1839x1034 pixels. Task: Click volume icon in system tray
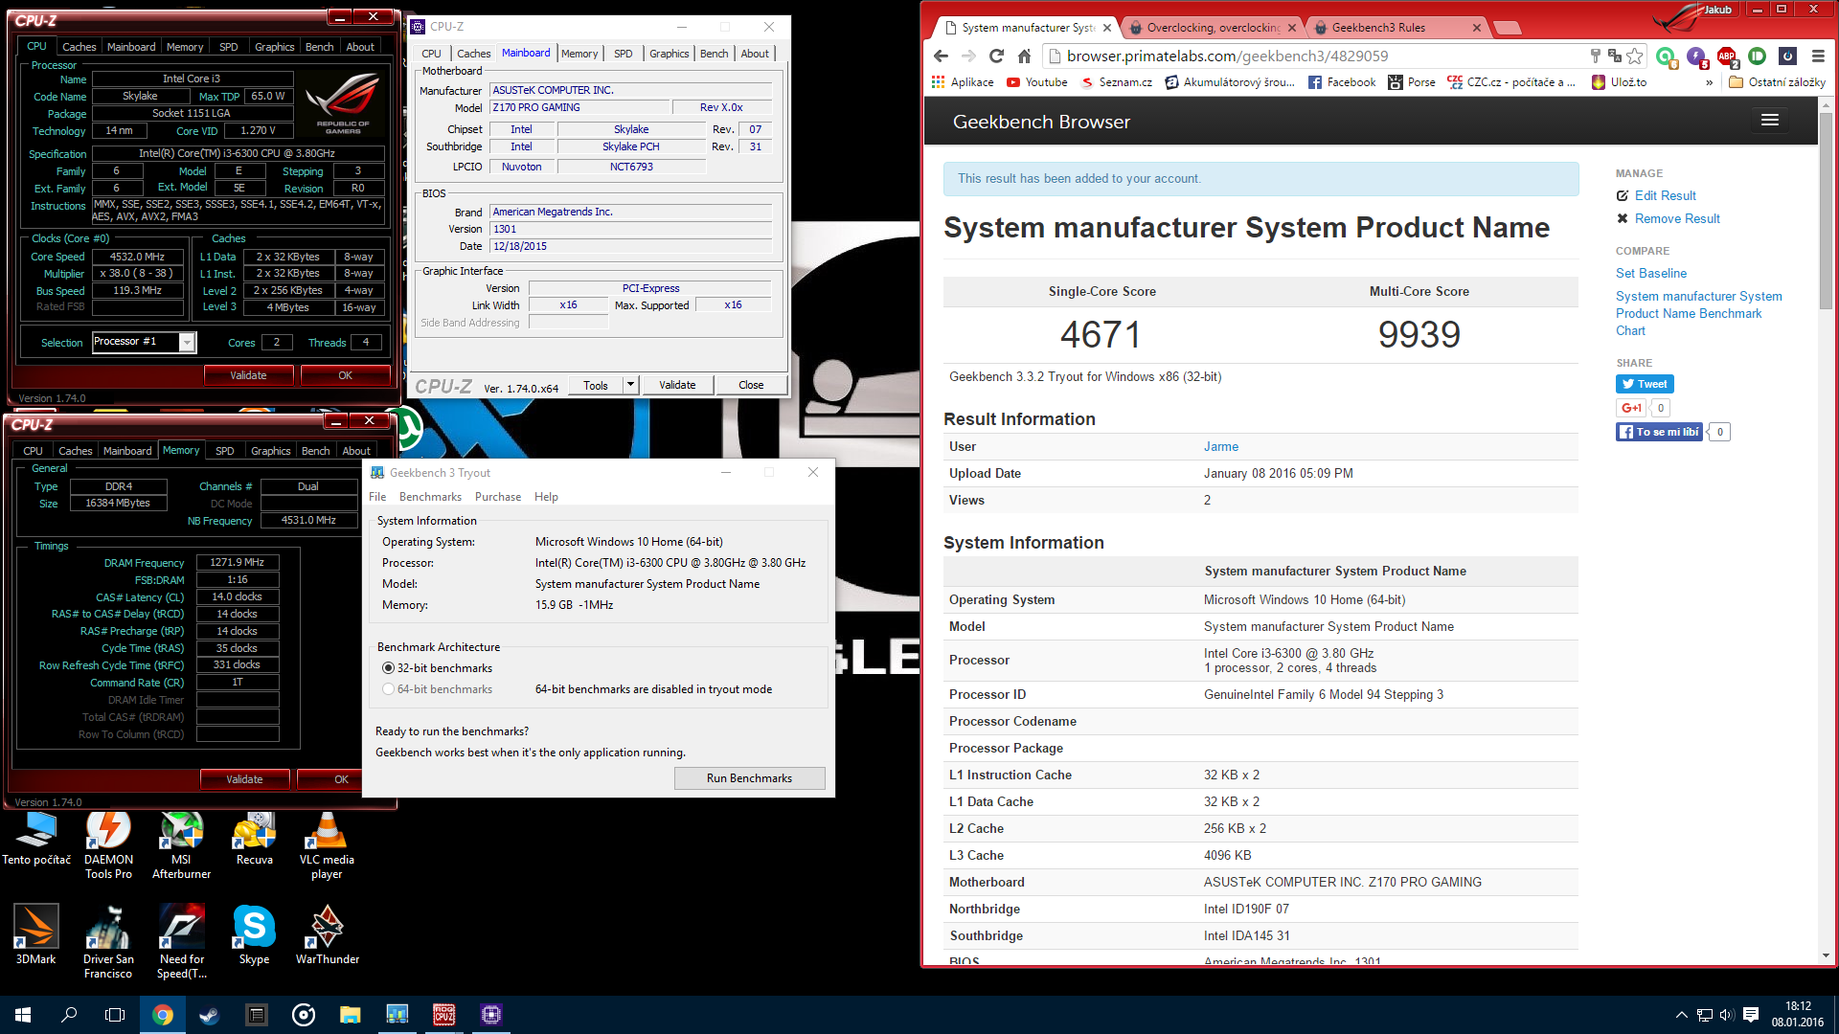pos(1727,1015)
